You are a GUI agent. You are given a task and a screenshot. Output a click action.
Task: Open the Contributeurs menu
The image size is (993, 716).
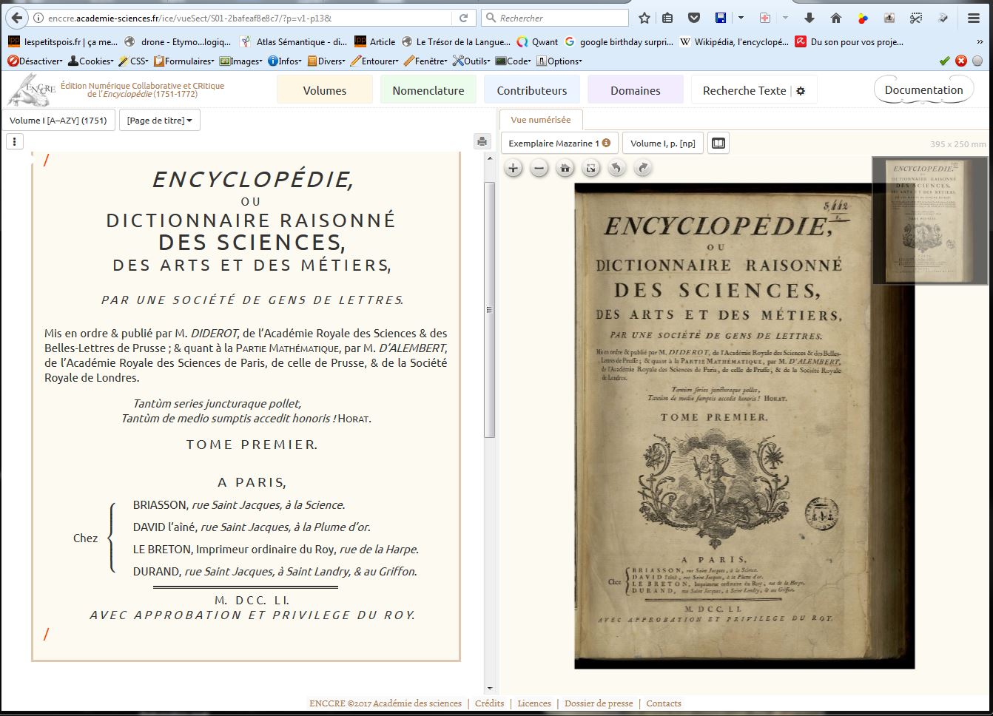(x=531, y=90)
